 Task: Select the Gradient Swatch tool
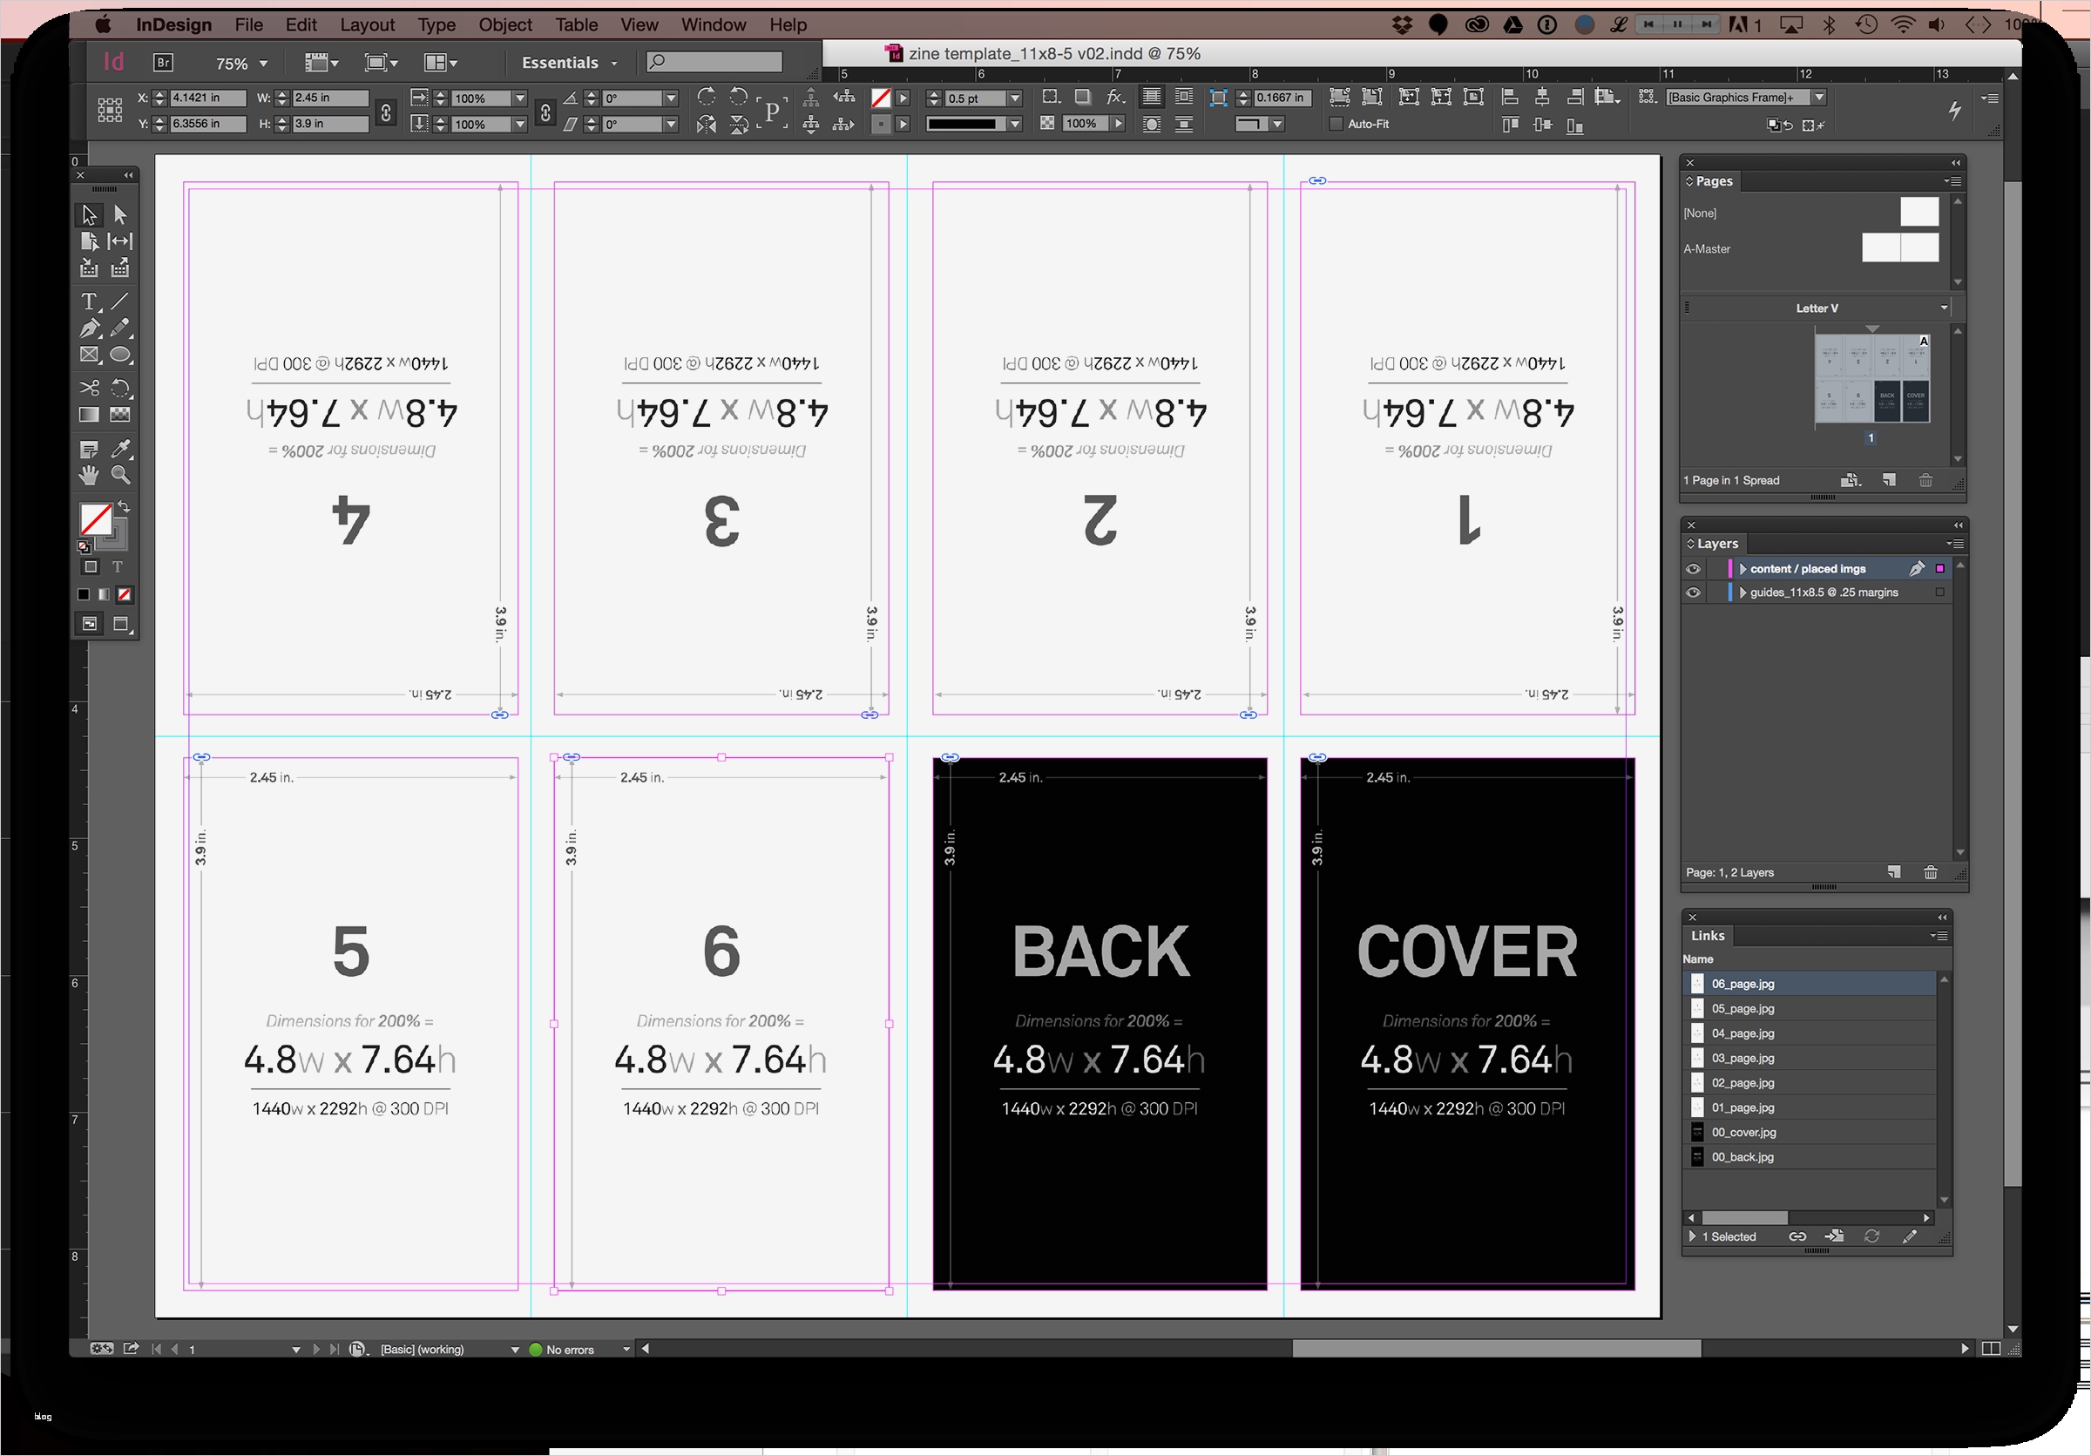tap(88, 414)
